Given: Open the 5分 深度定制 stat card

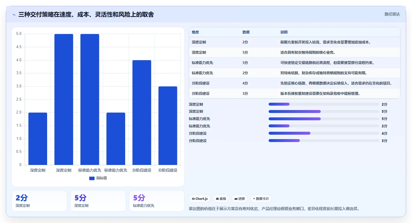Looking at the screenshot, I should pyautogui.click(x=98, y=201).
